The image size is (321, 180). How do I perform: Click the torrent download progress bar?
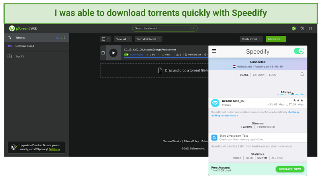pyautogui.click(x=166, y=58)
